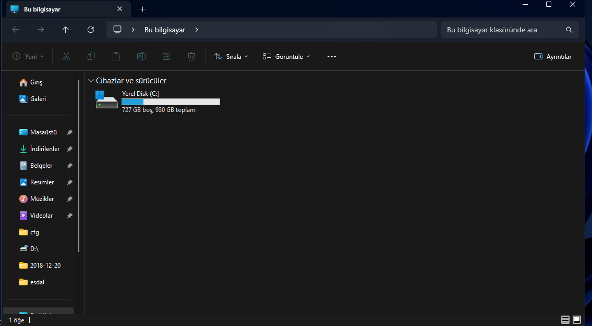Click the C: drive storage usage bar
The image size is (592, 326).
point(171,102)
